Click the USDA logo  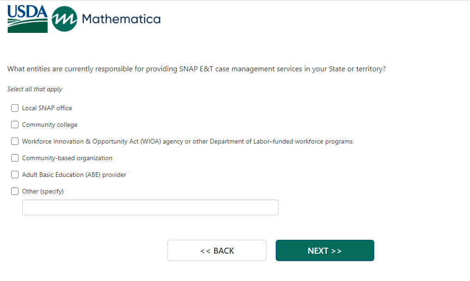pyautogui.click(x=27, y=19)
